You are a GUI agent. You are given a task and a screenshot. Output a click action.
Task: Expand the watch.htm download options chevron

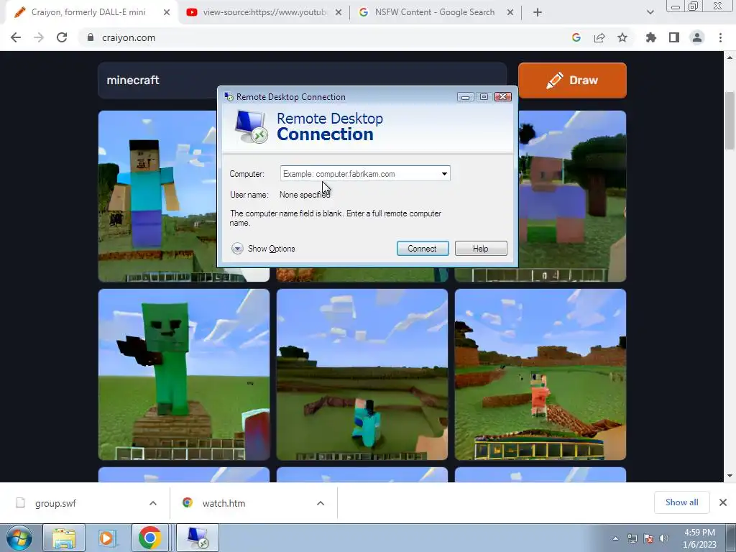click(x=321, y=503)
